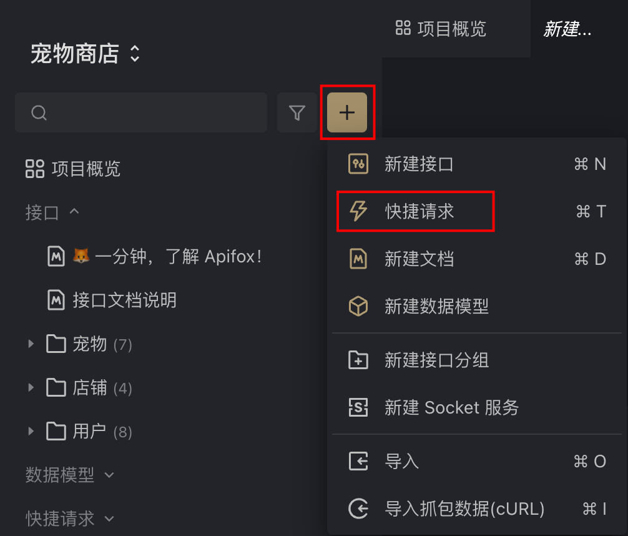Open the 宠物商店 project switcher
Screen dimensions: 628x536
coord(85,54)
